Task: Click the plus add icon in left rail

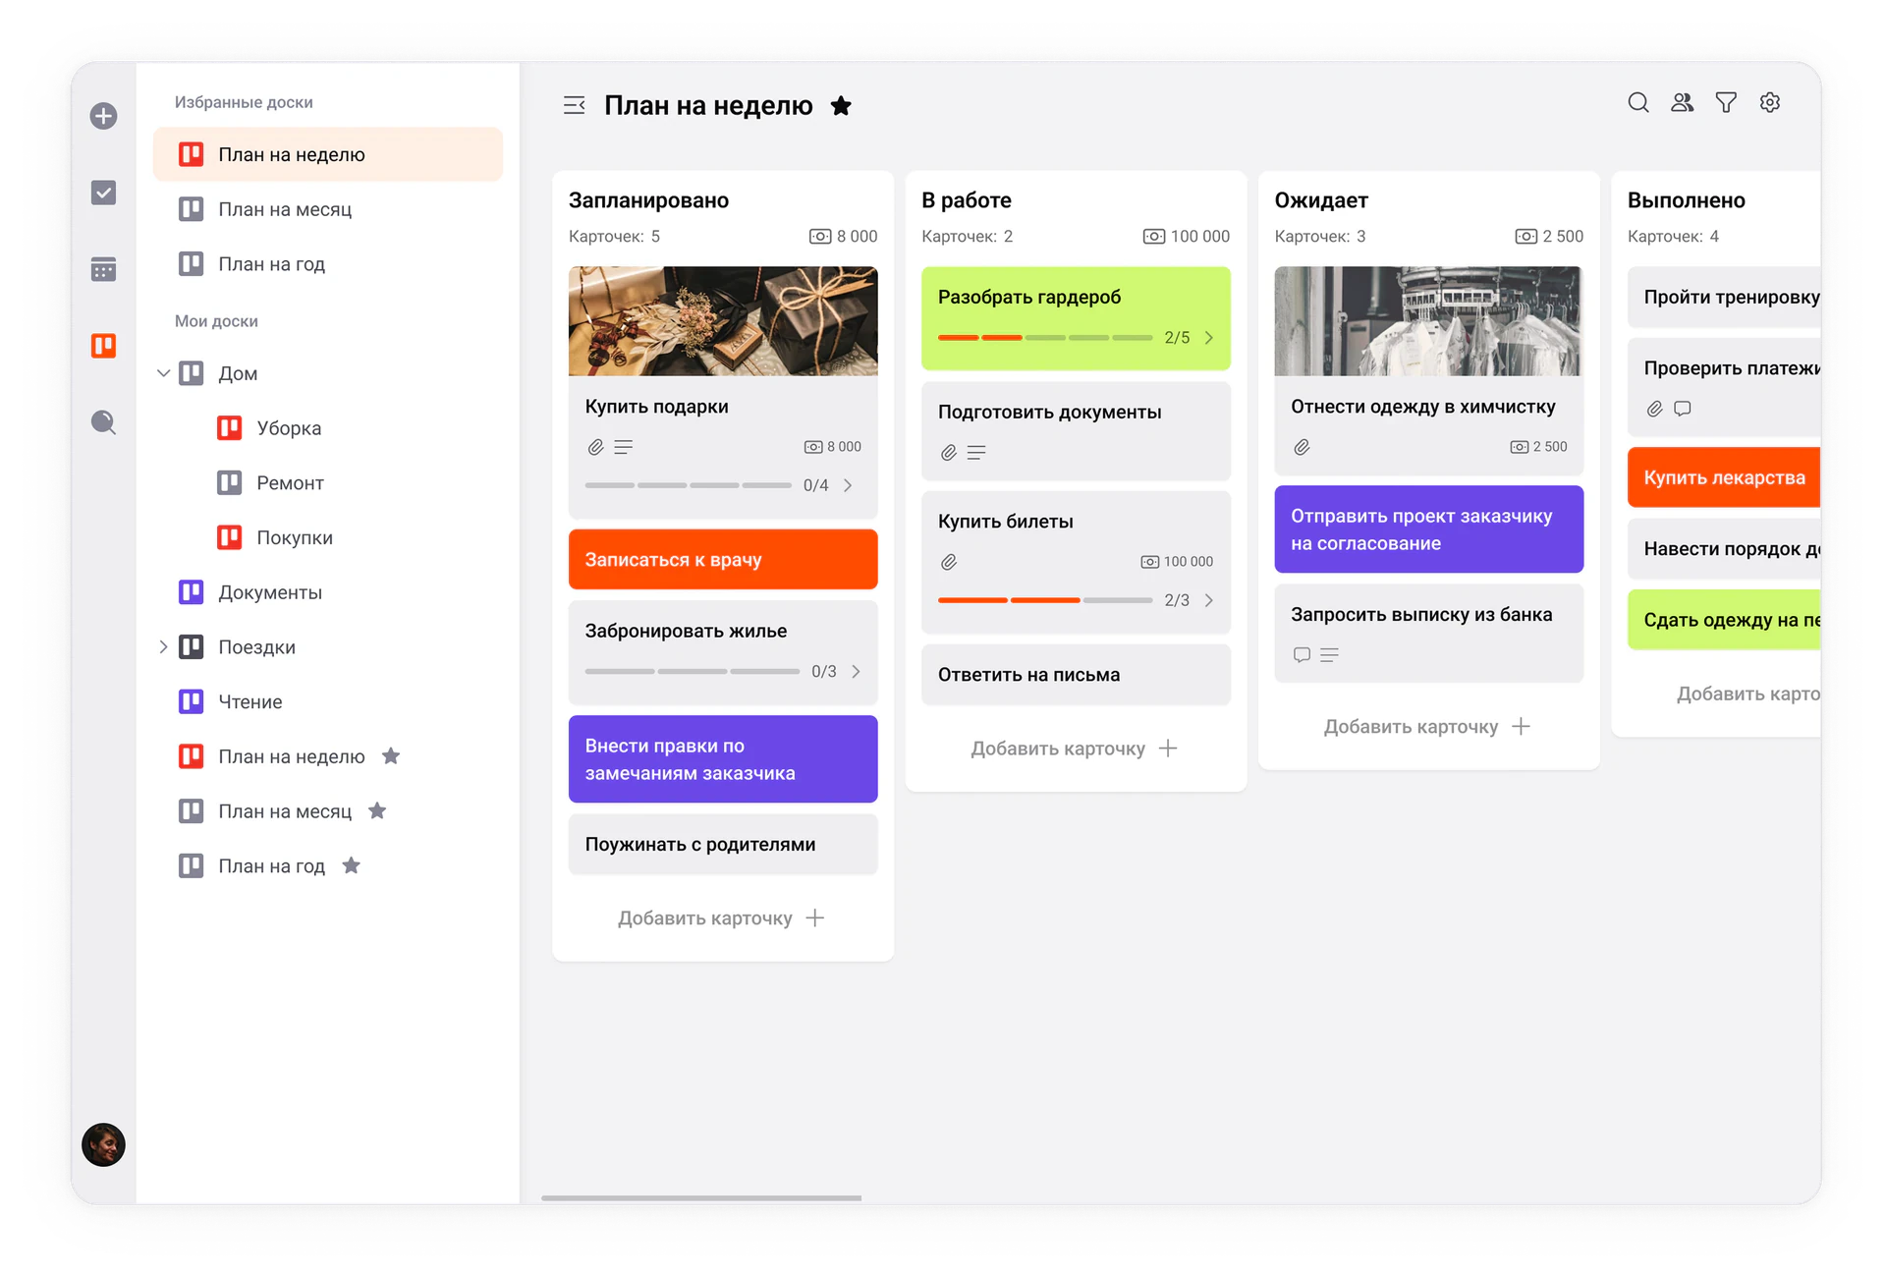Action: pos(103,116)
